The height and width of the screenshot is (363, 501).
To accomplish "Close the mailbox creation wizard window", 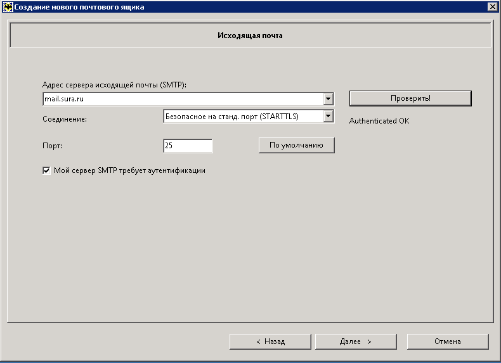I will (492, 7).
